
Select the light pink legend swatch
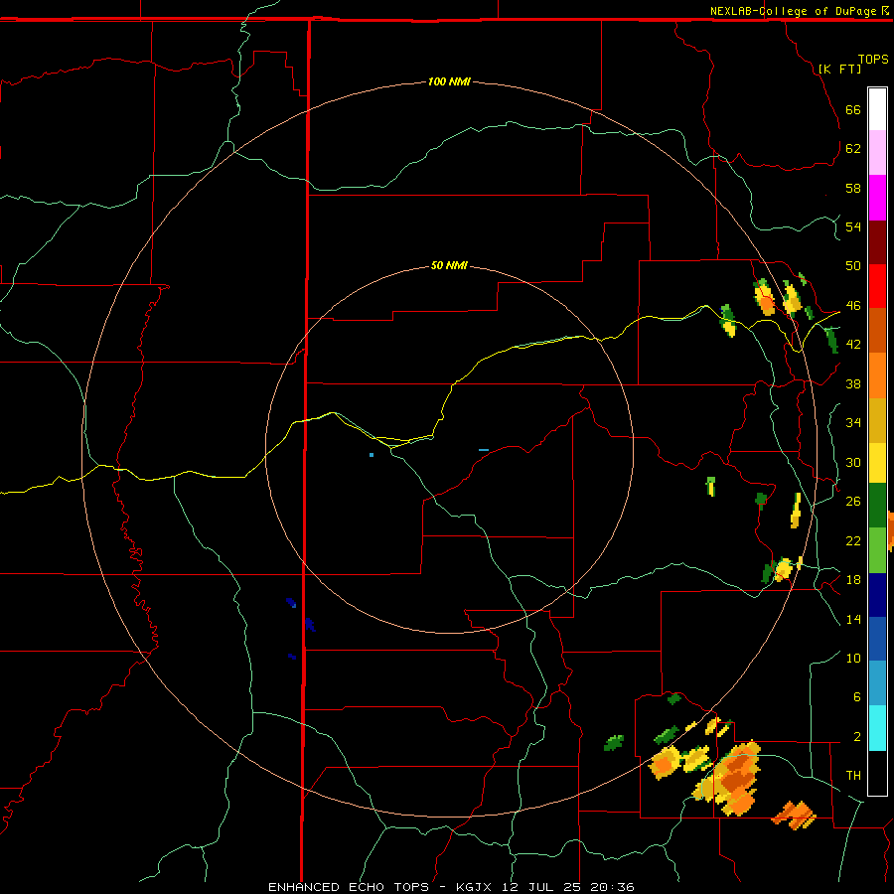[877, 153]
